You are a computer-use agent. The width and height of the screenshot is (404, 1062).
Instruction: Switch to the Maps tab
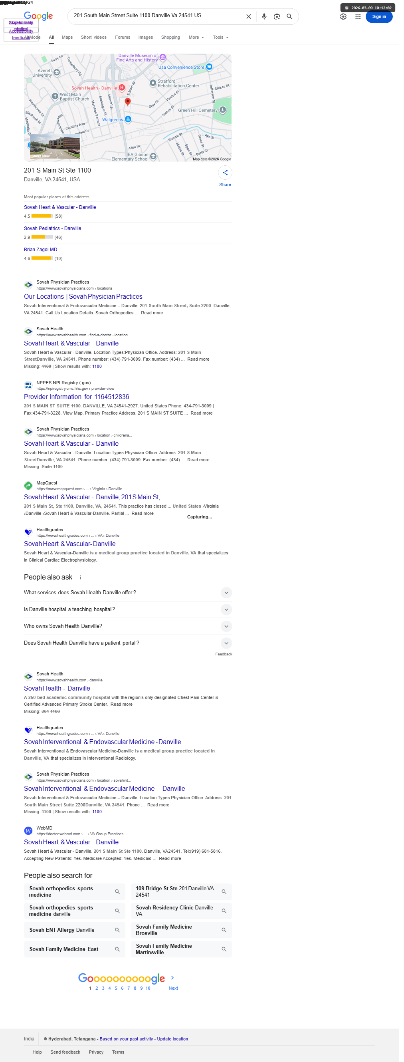tap(68, 38)
